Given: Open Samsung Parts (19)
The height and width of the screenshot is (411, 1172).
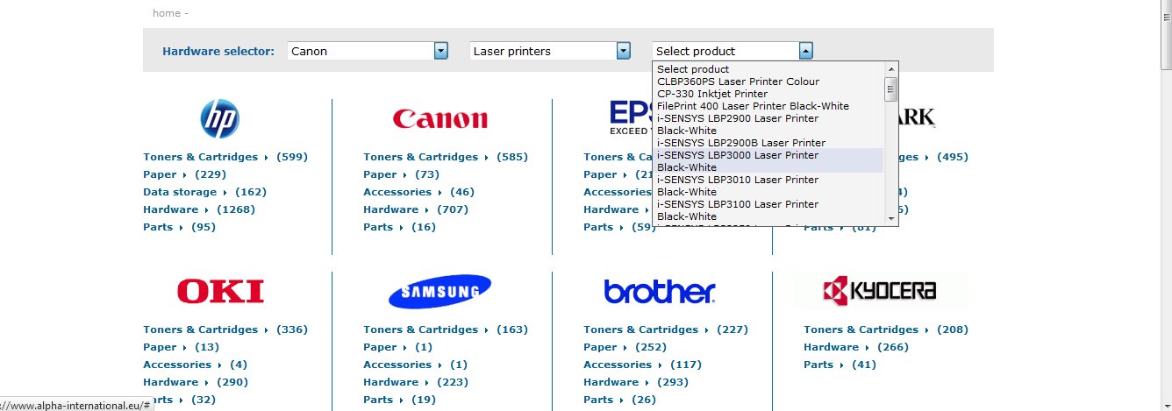Looking at the screenshot, I should tap(399, 400).
